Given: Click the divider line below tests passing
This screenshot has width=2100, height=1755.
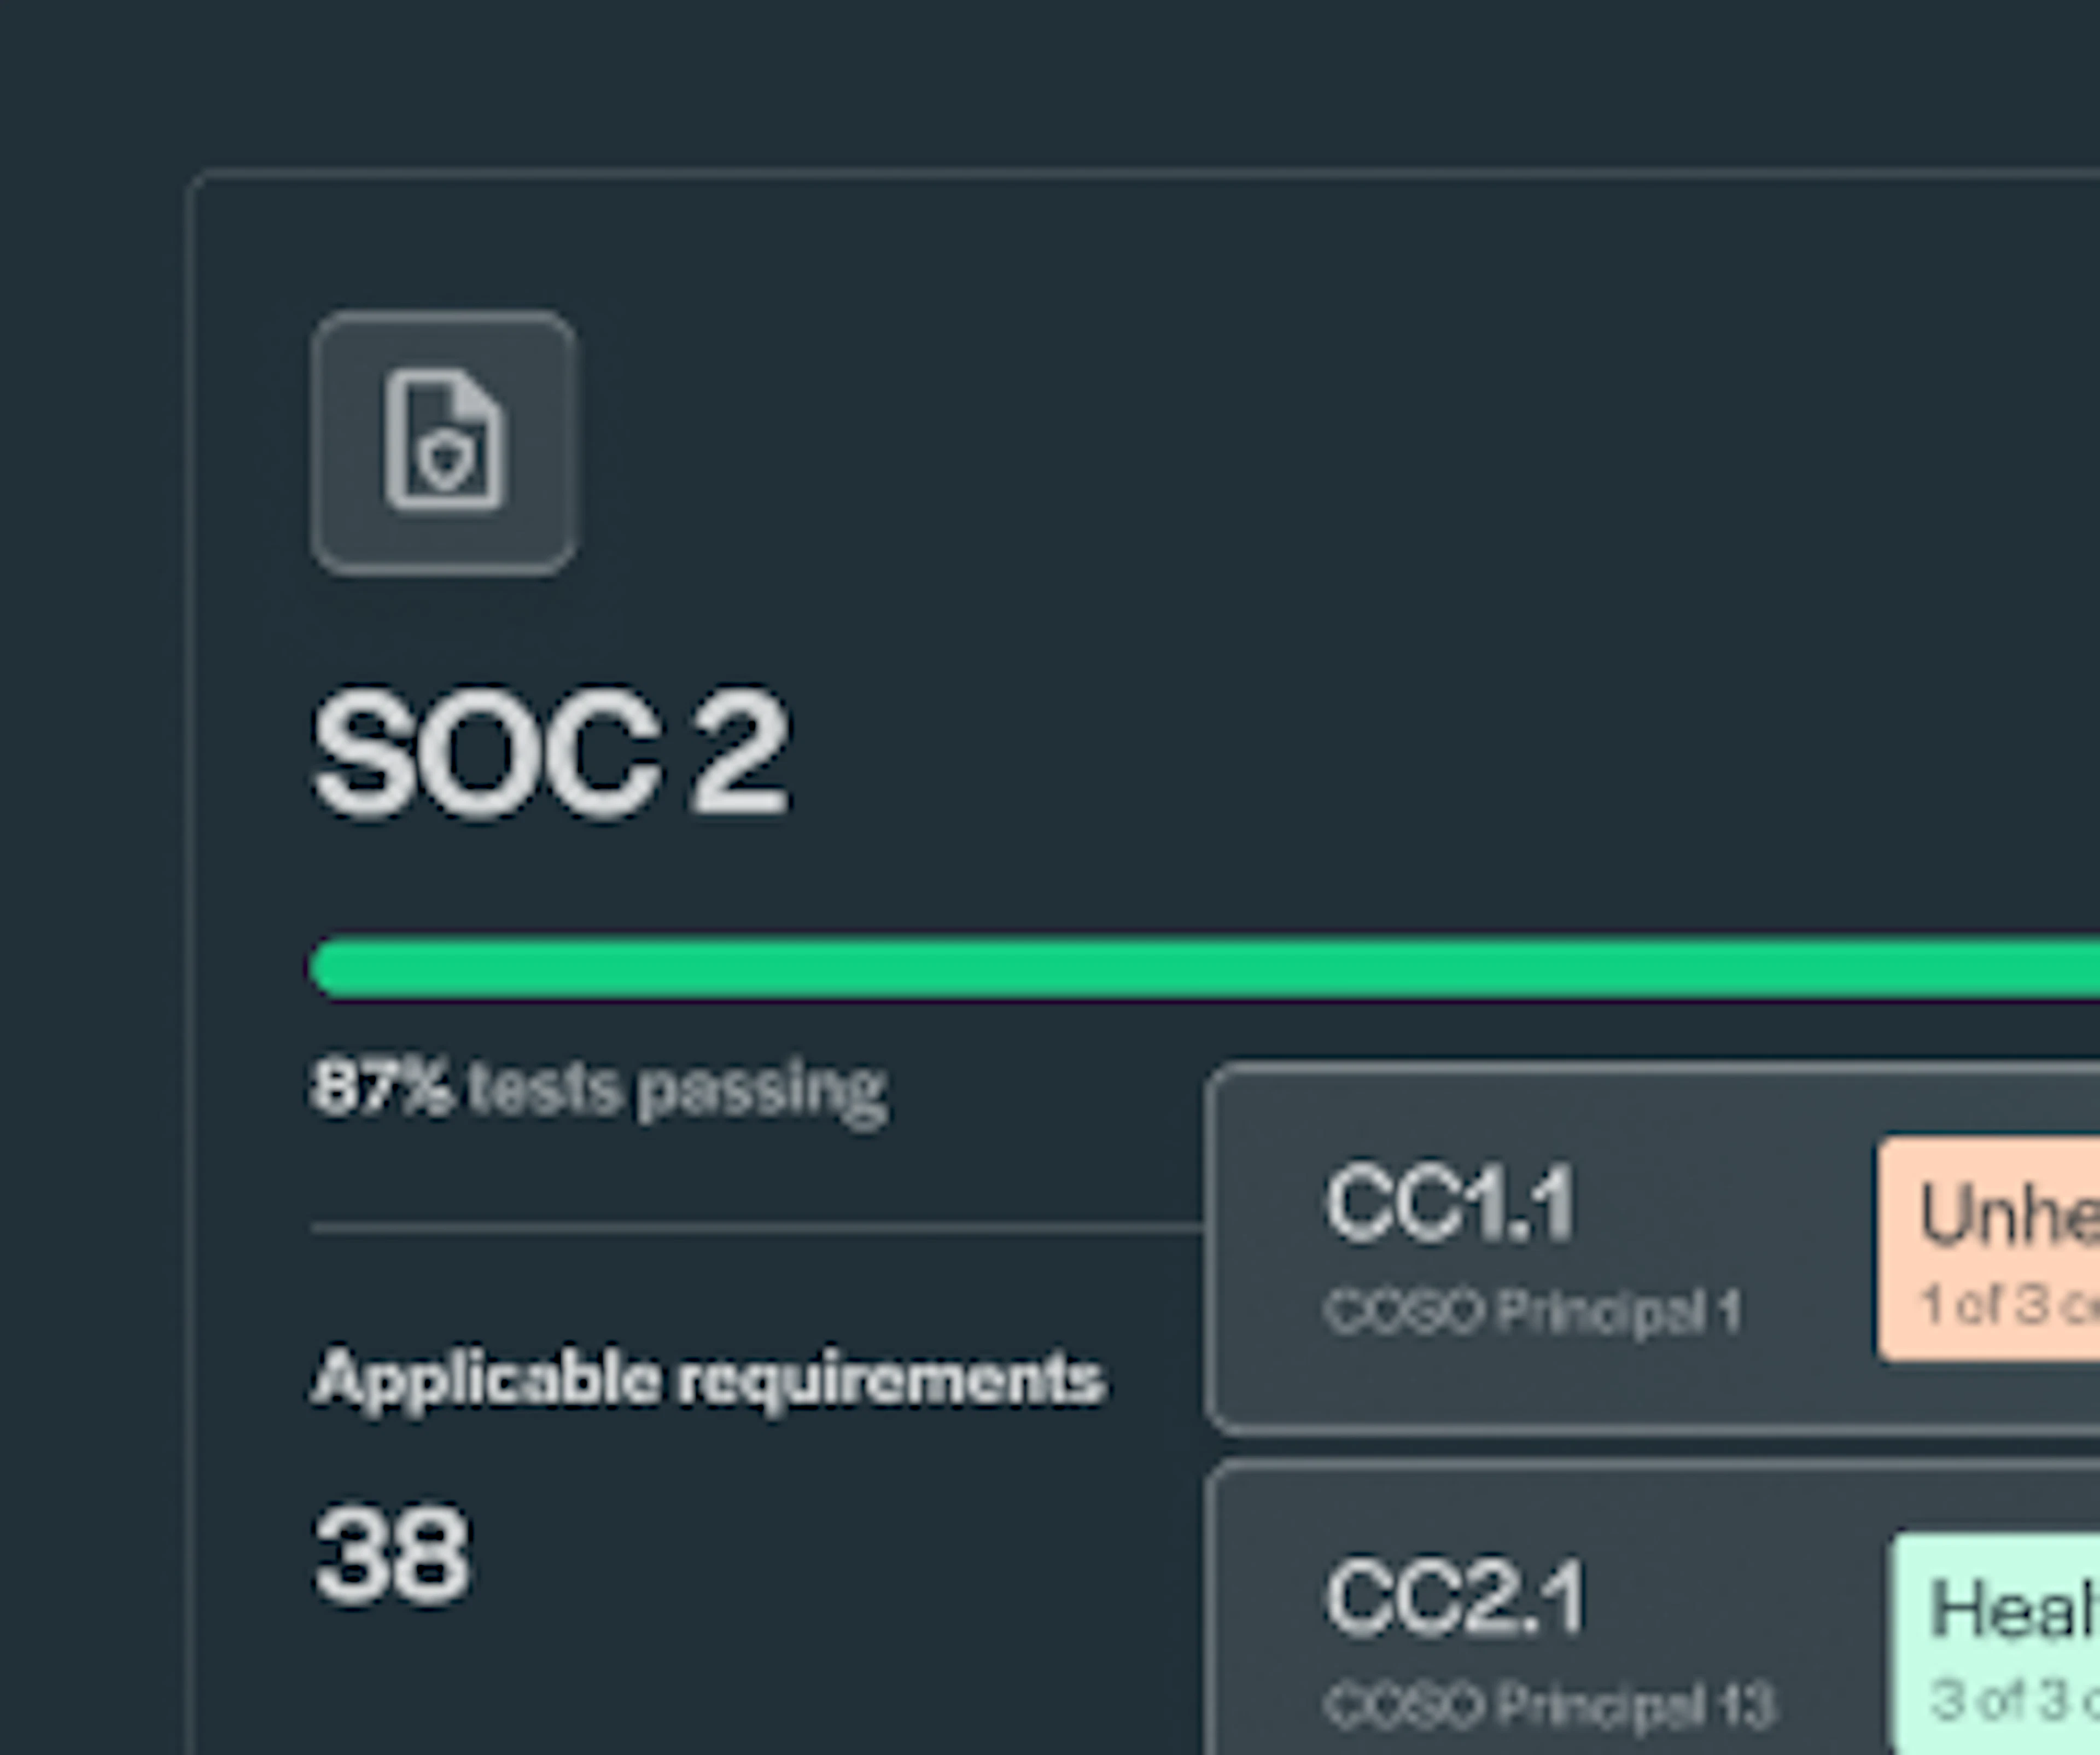Looking at the screenshot, I should (758, 1228).
